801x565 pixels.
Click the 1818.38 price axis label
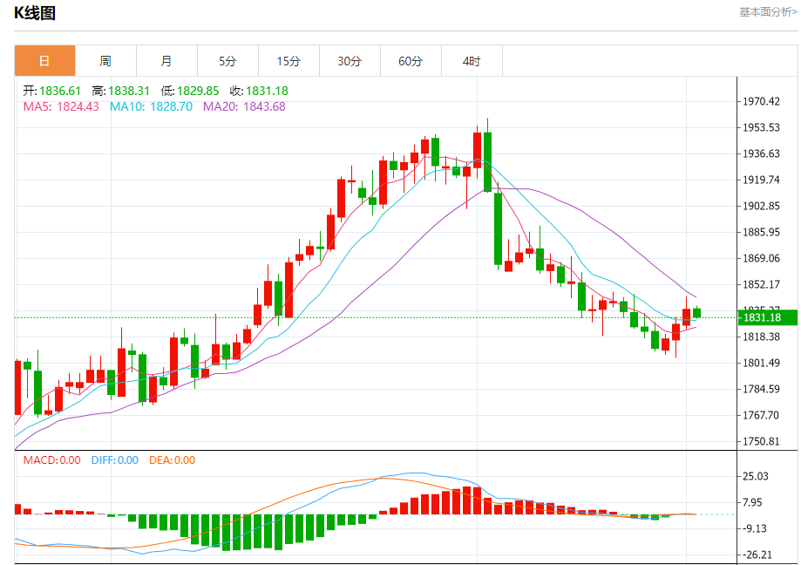[x=761, y=337]
